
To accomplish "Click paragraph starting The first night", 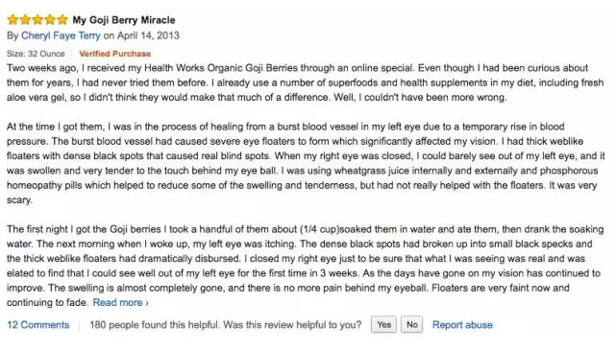I will [x=306, y=266].
